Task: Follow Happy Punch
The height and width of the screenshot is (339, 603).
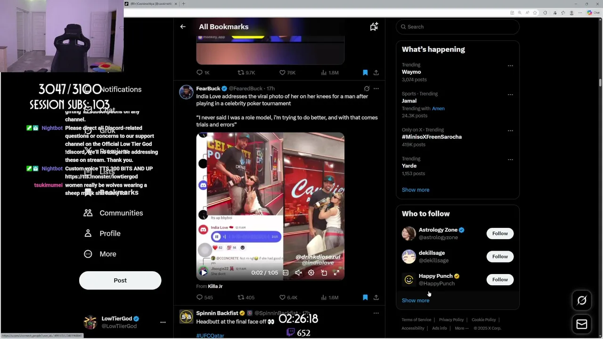Action: coord(500,280)
